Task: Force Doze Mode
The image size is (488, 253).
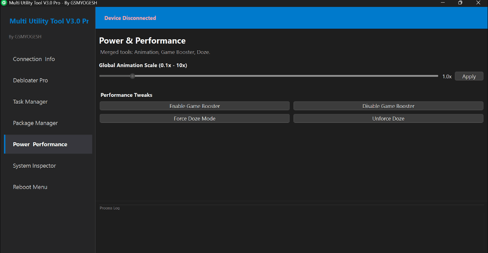Action: pyautogui.click(x=194, y=118)
